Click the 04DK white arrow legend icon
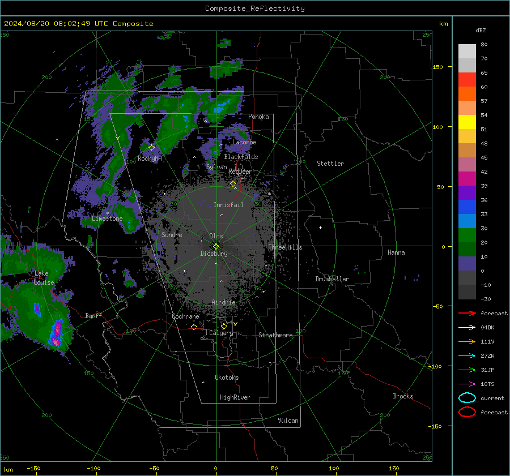The image size is (510, 476). pyautogui.click(x=467, y=328)
